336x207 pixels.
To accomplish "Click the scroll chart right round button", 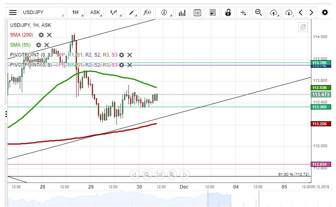I will tap(185, 175).
